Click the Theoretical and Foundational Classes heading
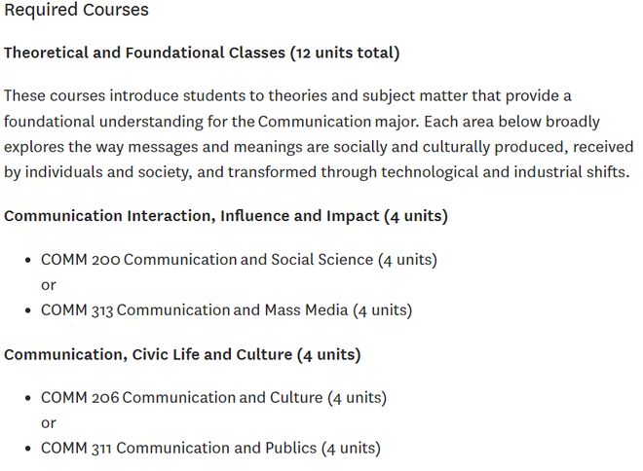 pos(146,53)
